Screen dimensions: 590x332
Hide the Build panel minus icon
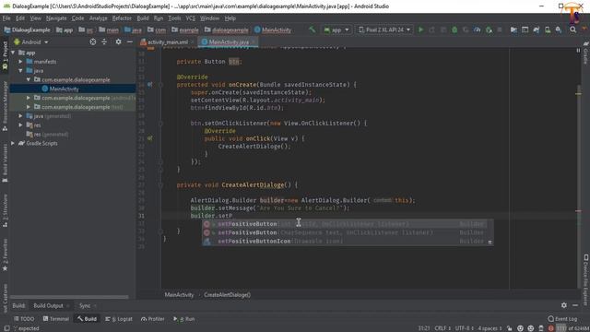575,305
